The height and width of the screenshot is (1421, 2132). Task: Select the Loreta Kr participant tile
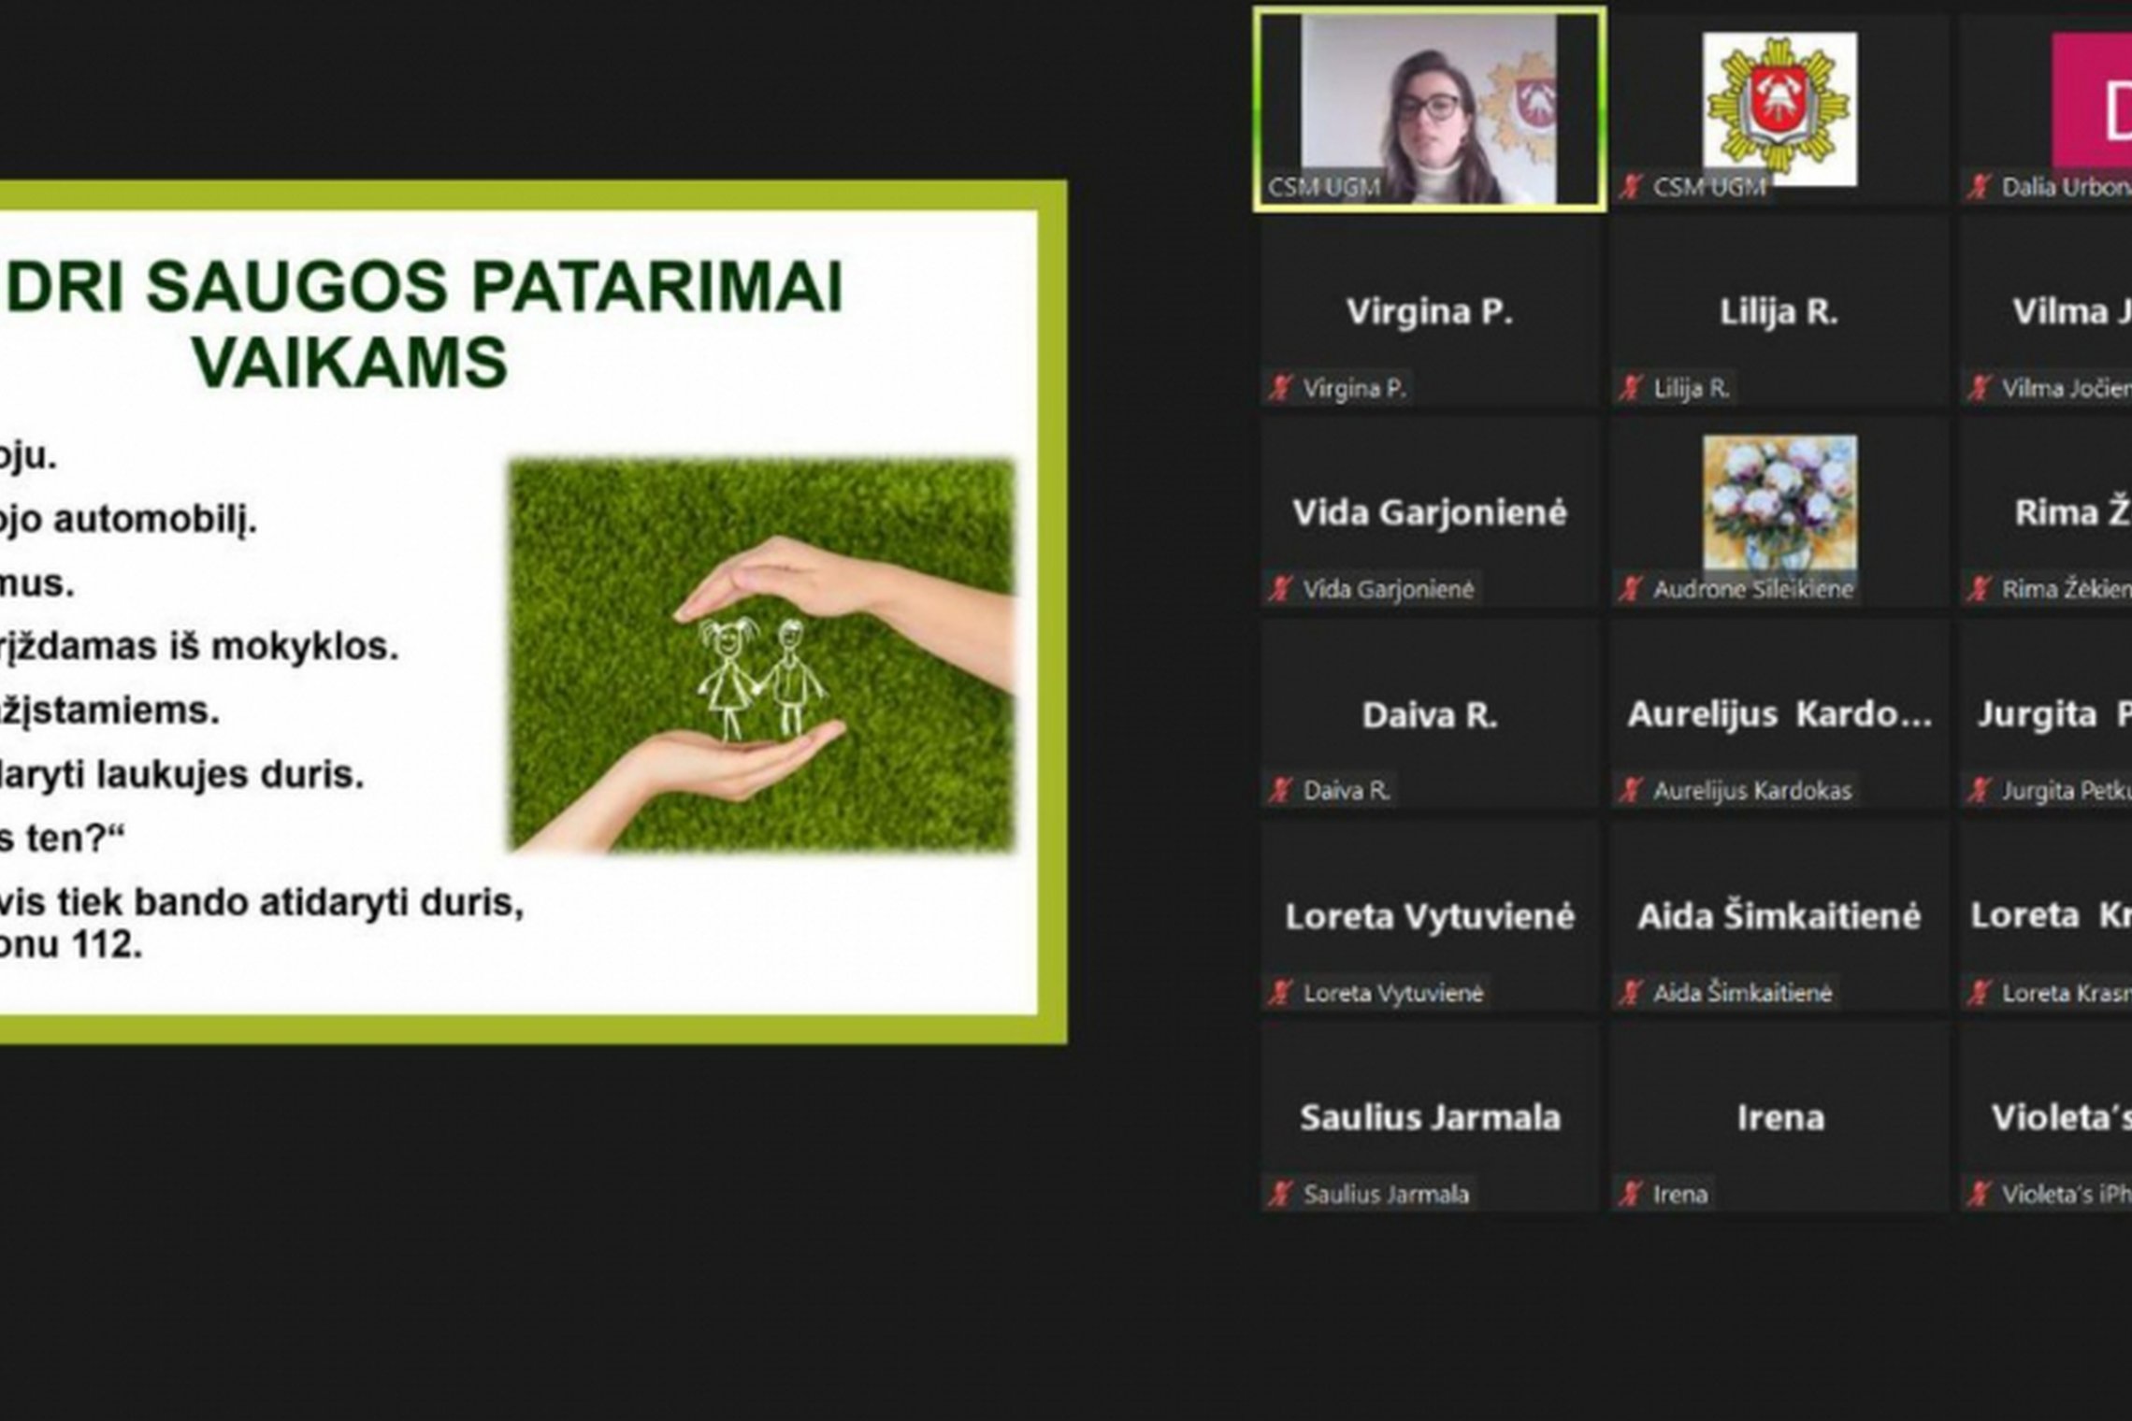(x=2046, y=916)
